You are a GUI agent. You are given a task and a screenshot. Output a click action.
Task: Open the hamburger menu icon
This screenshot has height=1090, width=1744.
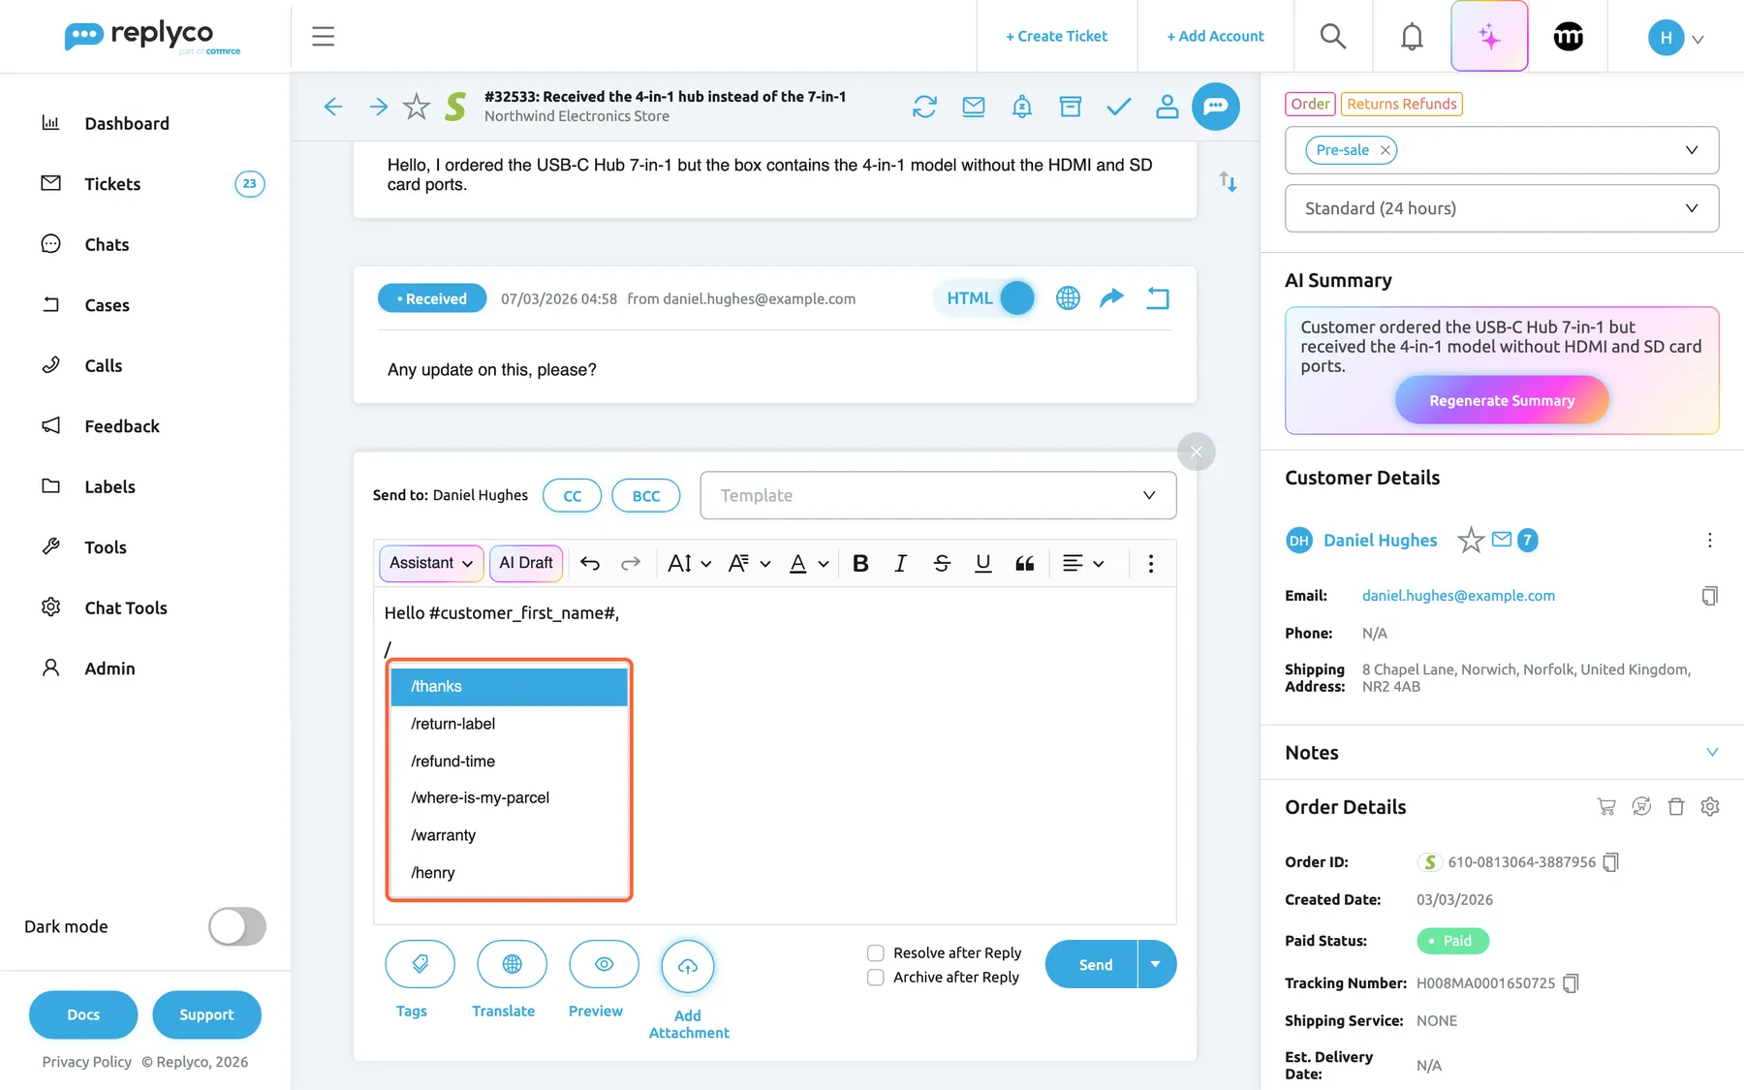pyautogui.click(x=323, y=37)
